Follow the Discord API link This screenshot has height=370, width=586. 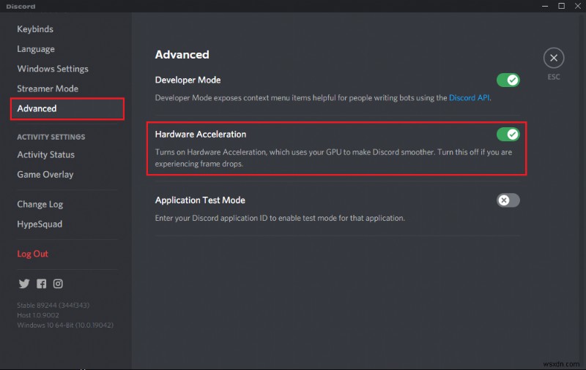[x=469, y=97]
